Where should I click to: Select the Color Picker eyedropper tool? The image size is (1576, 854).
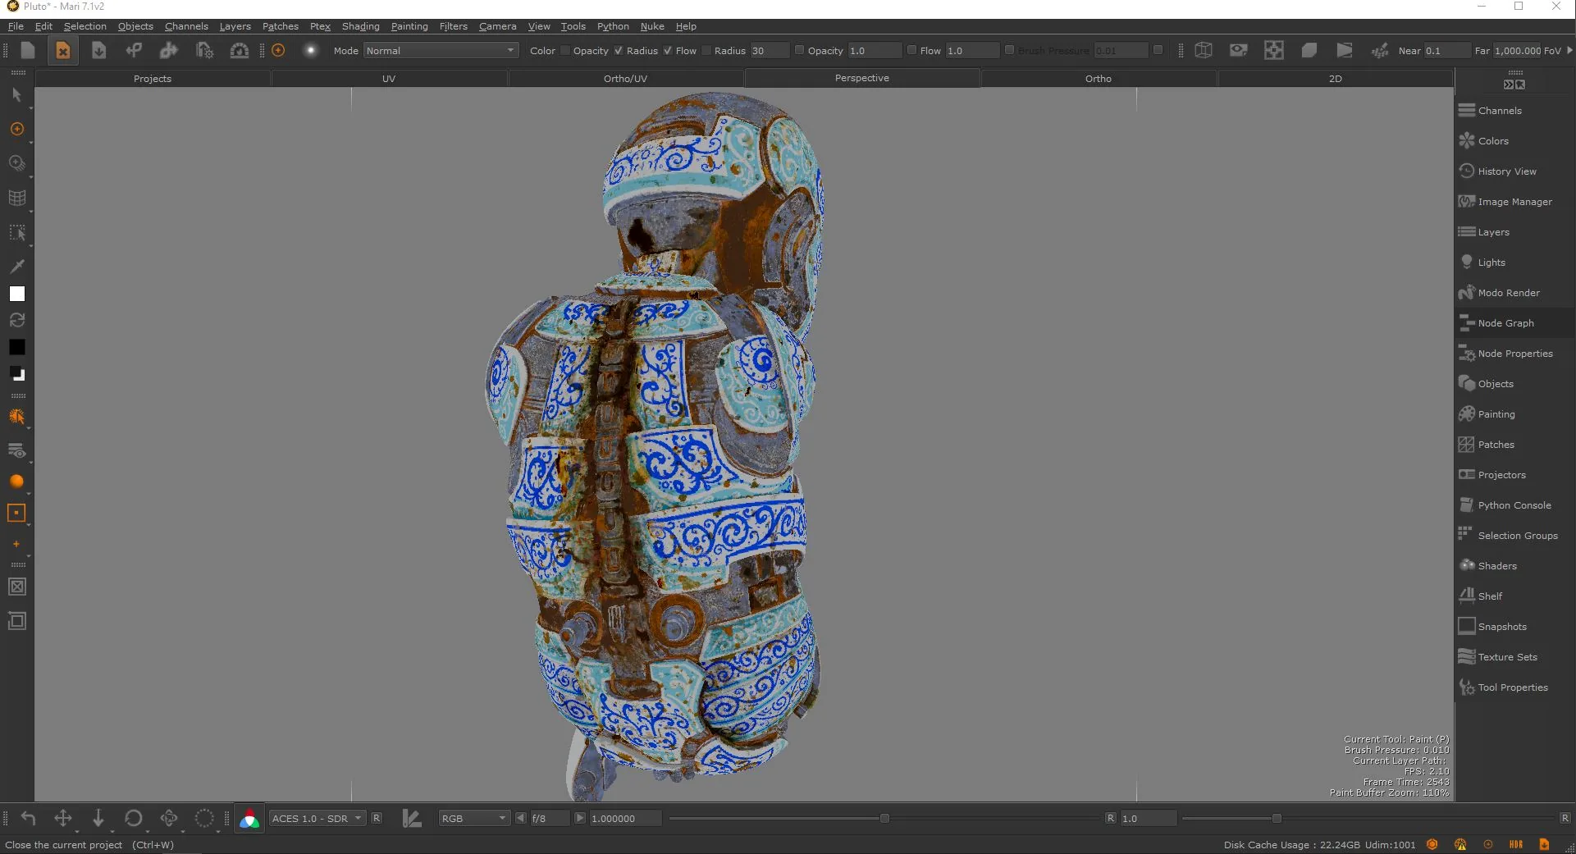[x=16, y=266]
